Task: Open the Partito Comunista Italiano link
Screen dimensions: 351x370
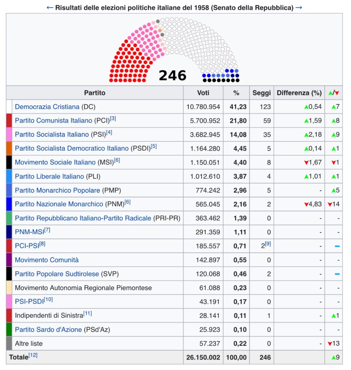Action: [x=54, y=121]
